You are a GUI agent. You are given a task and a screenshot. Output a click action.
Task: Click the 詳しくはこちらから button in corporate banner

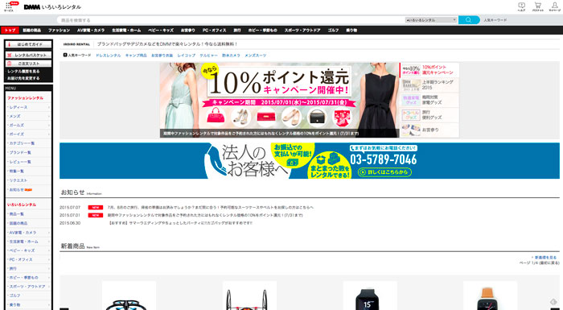(384, 172)
